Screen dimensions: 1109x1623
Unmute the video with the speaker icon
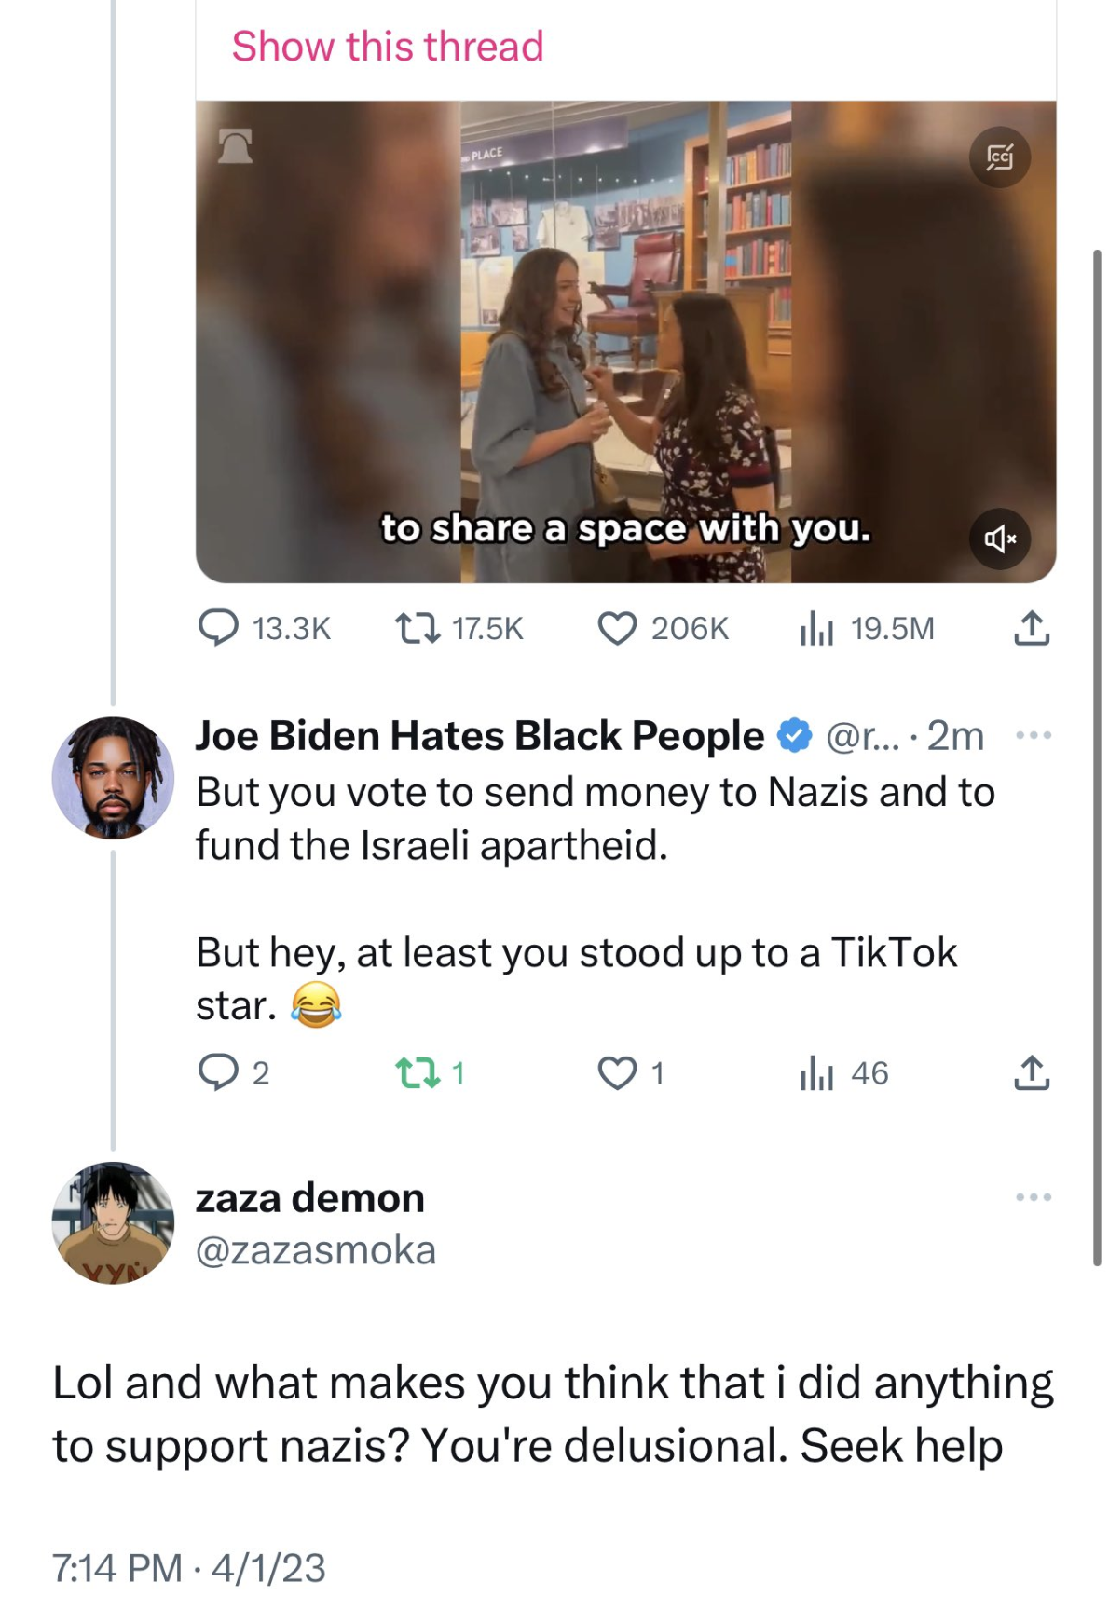999,539
